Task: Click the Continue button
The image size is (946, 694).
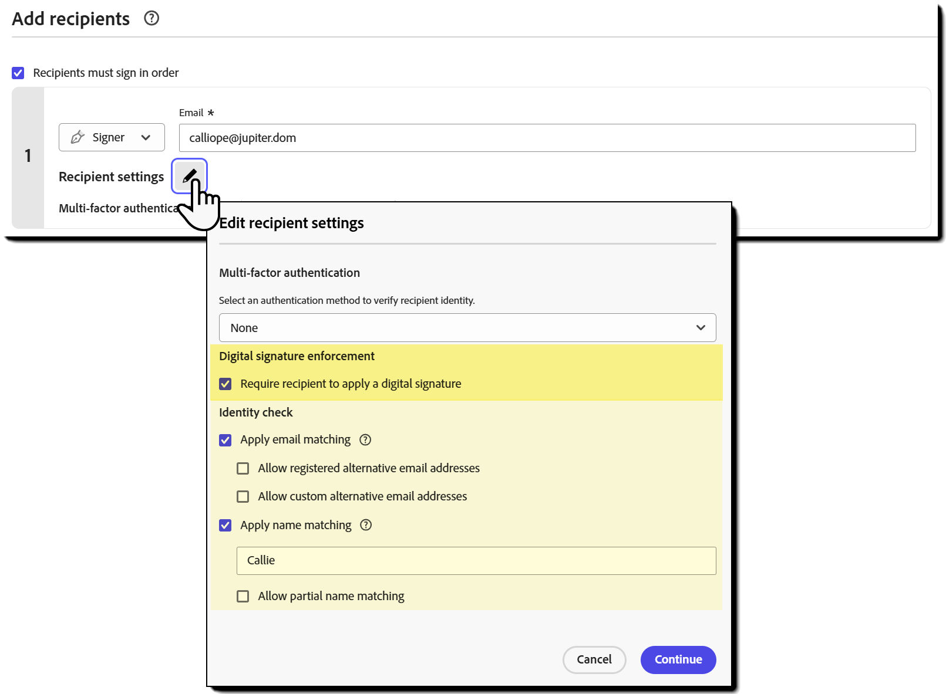Action: pos(678,659)
